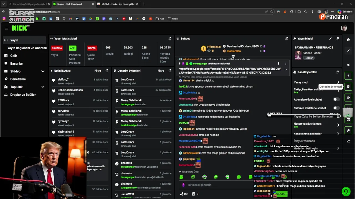Click the green Gönder send button
The height and width of the screenshot is (199, 355).
tap(280, 194)
